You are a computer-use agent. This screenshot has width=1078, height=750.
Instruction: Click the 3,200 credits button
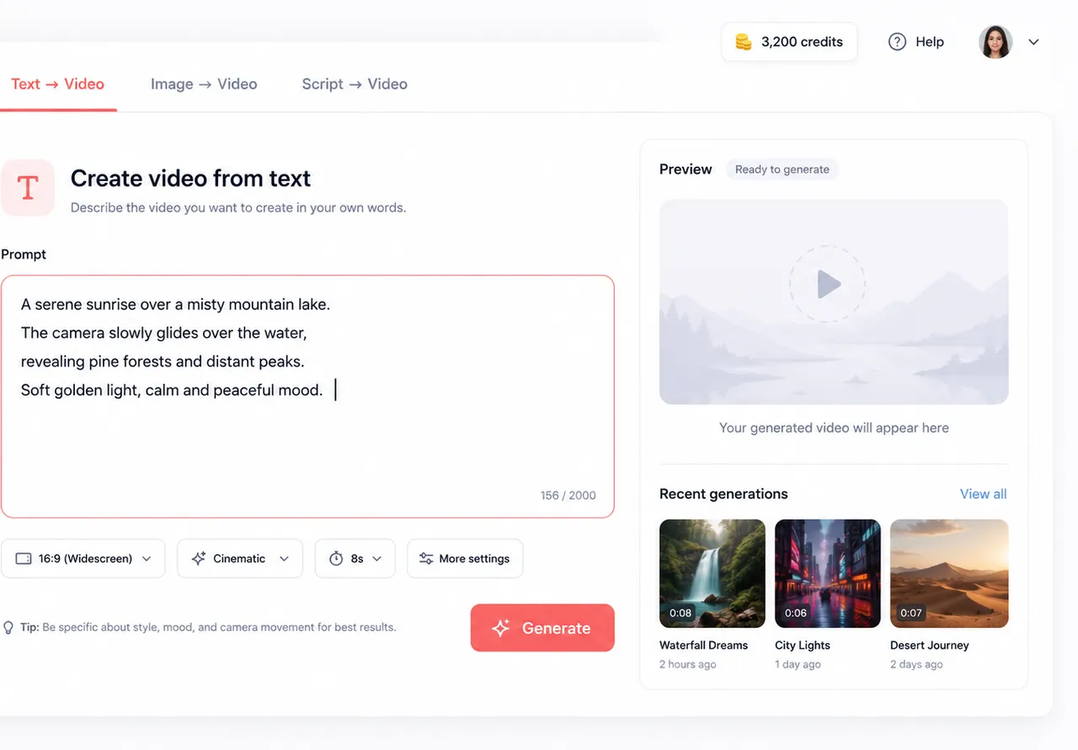(789, 42)
